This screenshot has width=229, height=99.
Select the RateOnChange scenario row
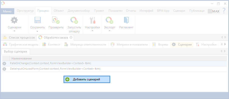tap(114, 63)
